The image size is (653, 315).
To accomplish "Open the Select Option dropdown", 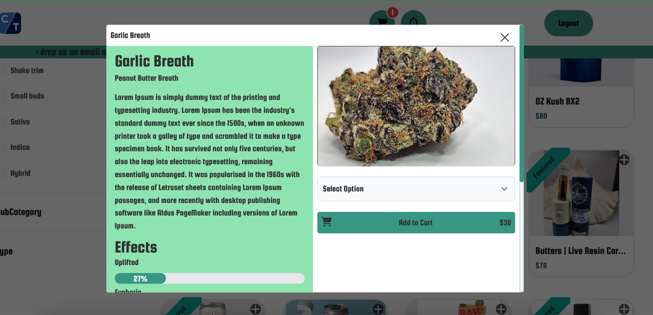I will pos(416,189).
